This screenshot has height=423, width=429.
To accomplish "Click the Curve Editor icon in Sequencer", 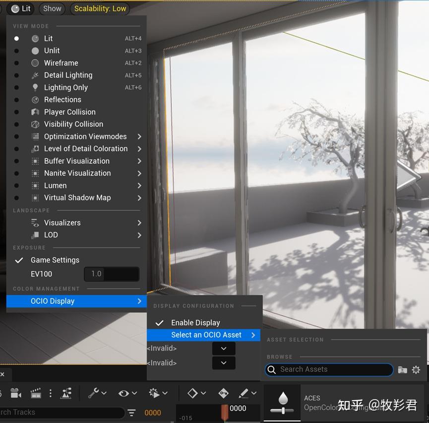I will [66, 393].
